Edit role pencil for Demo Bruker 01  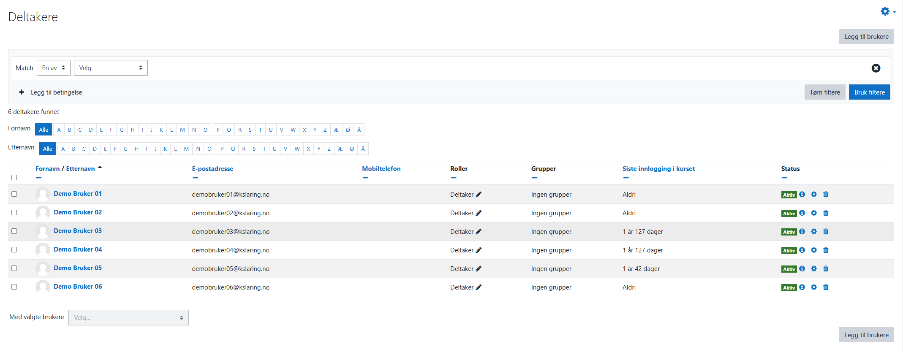click(479, 195)
